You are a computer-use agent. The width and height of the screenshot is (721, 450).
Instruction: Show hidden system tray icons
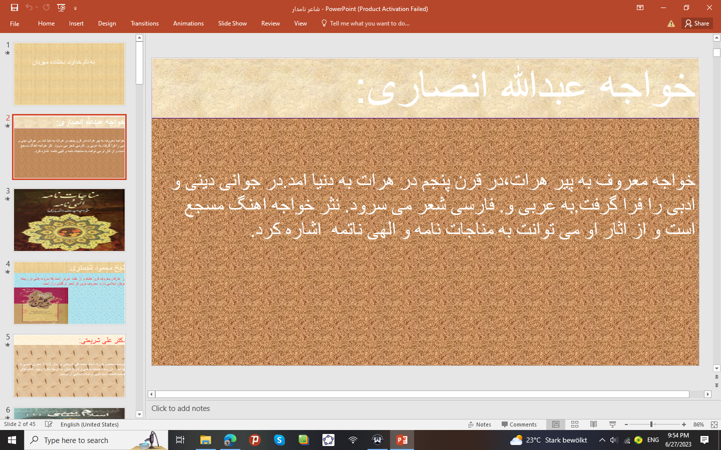pos(602,440)
